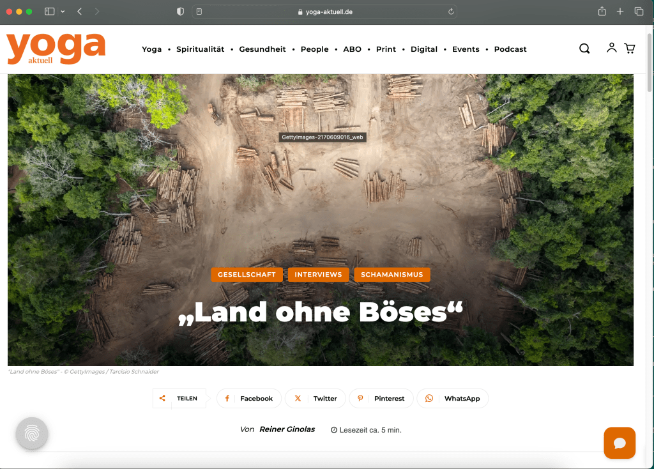Open the site search magnifier icon
Viewport: 654px width, 469px height.
tap(584, 49)
